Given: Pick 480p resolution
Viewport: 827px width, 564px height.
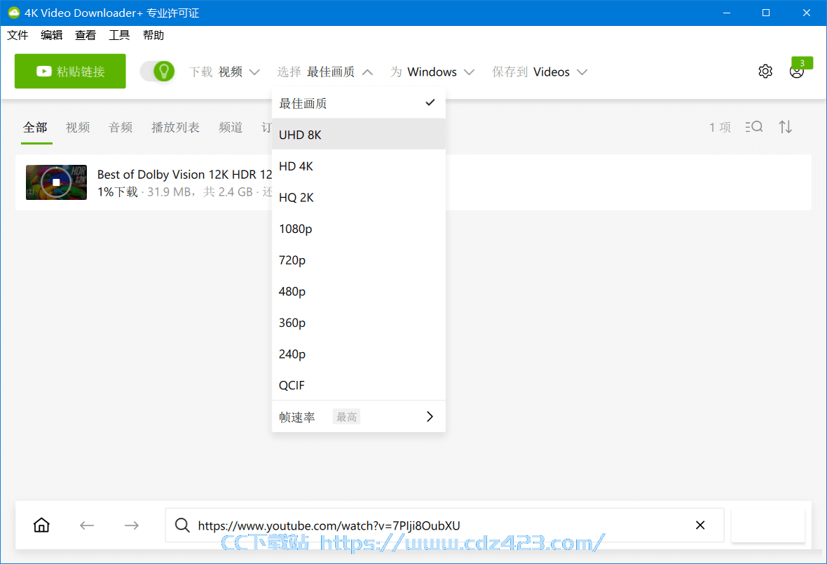Looking at the screenshot, I should [359, 291].
